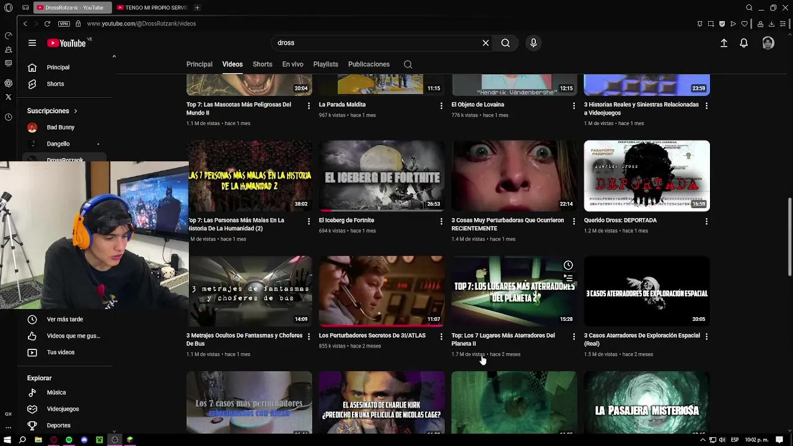The width and height of the screenshot is (793, 446).
Task: Open tab search in title bar
Action: (749, 7)
